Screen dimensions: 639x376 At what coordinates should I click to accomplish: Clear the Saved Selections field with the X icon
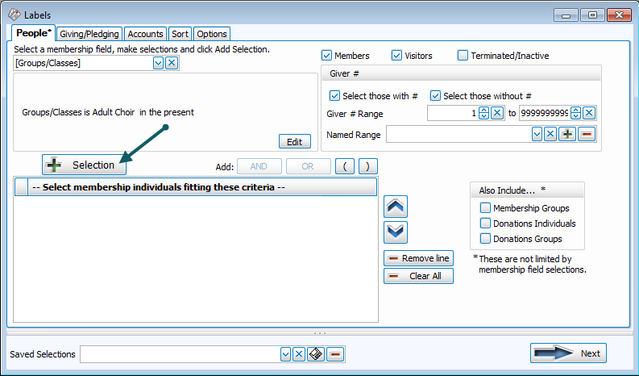click(298, 354)
